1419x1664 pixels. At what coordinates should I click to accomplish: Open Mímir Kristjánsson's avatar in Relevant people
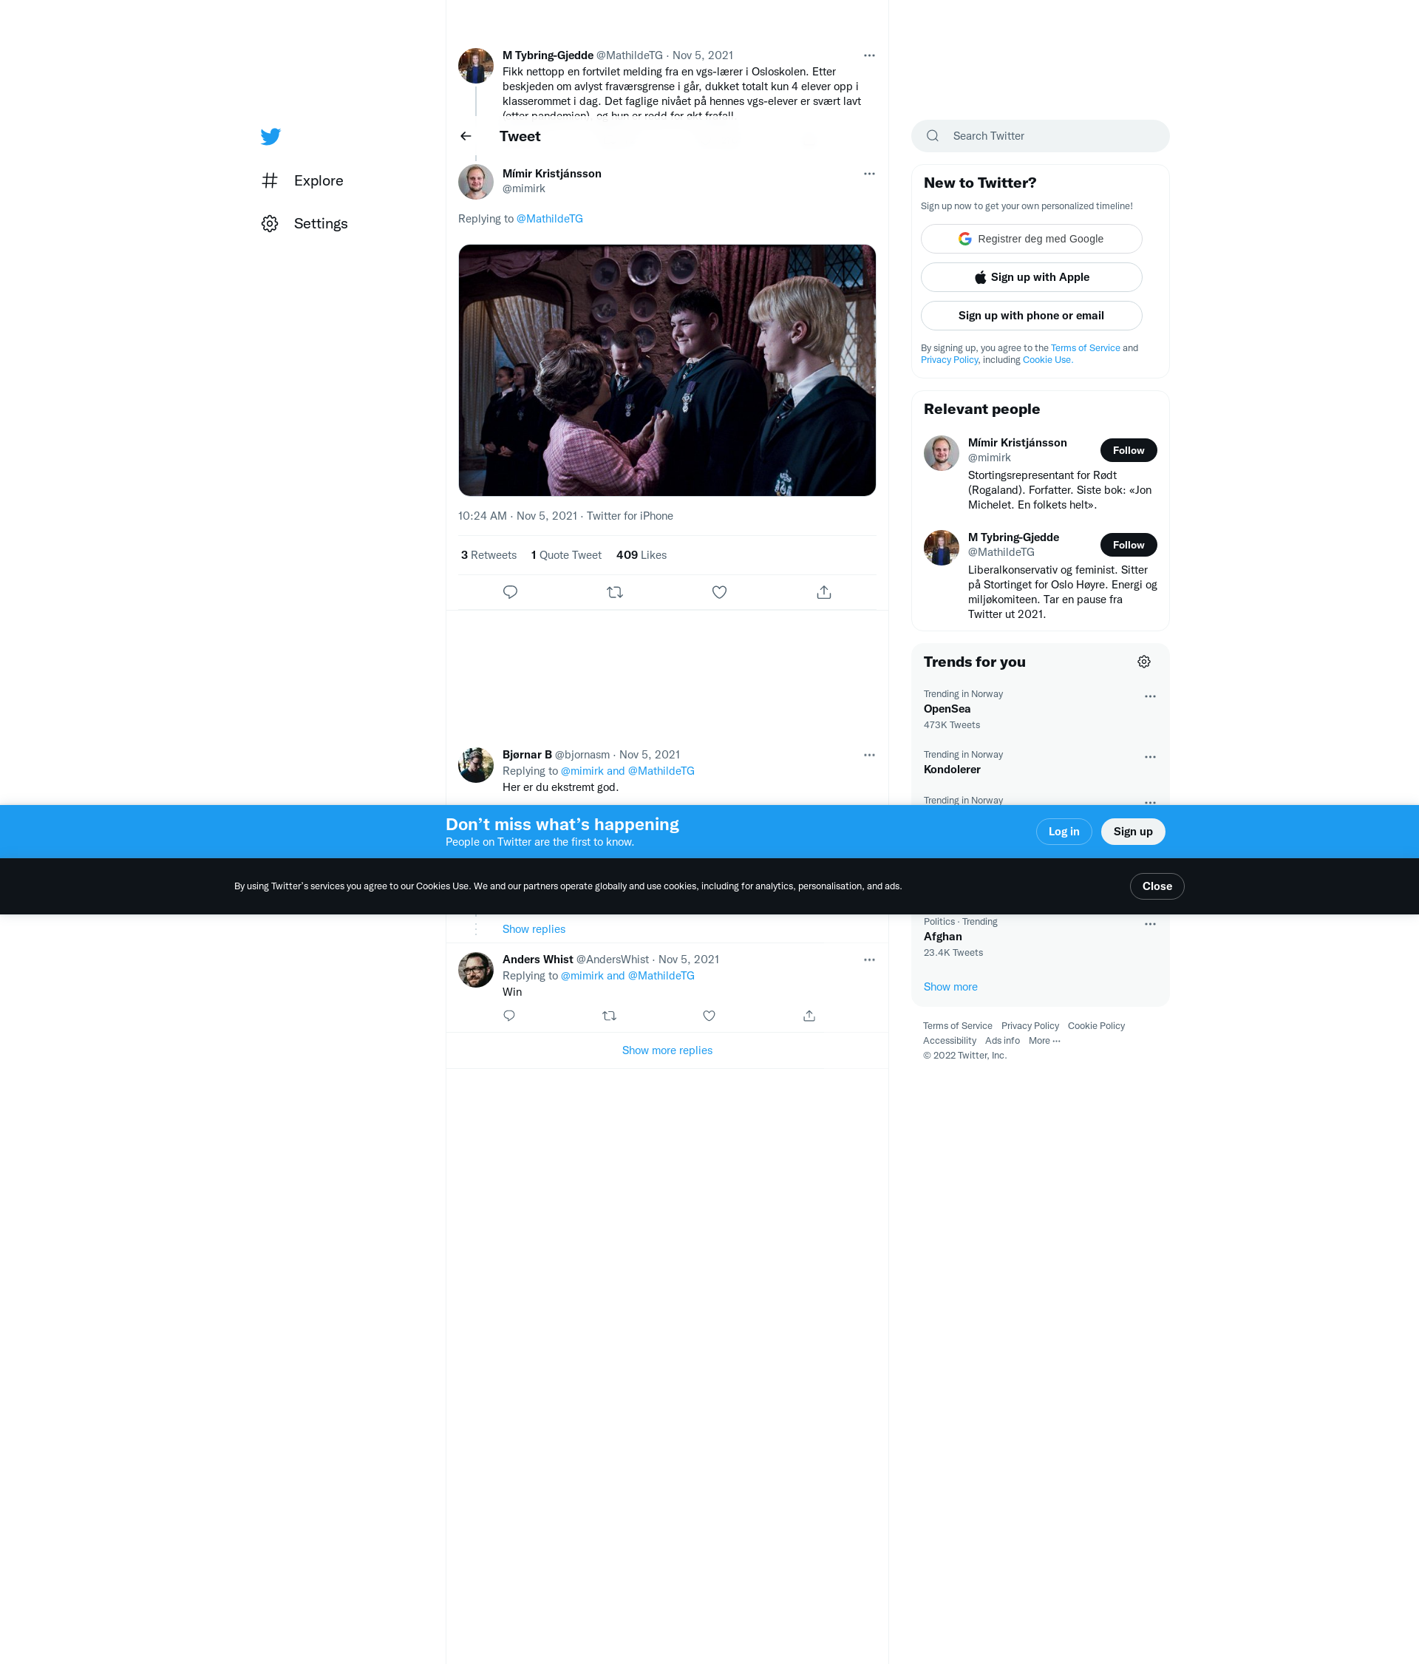941,453
